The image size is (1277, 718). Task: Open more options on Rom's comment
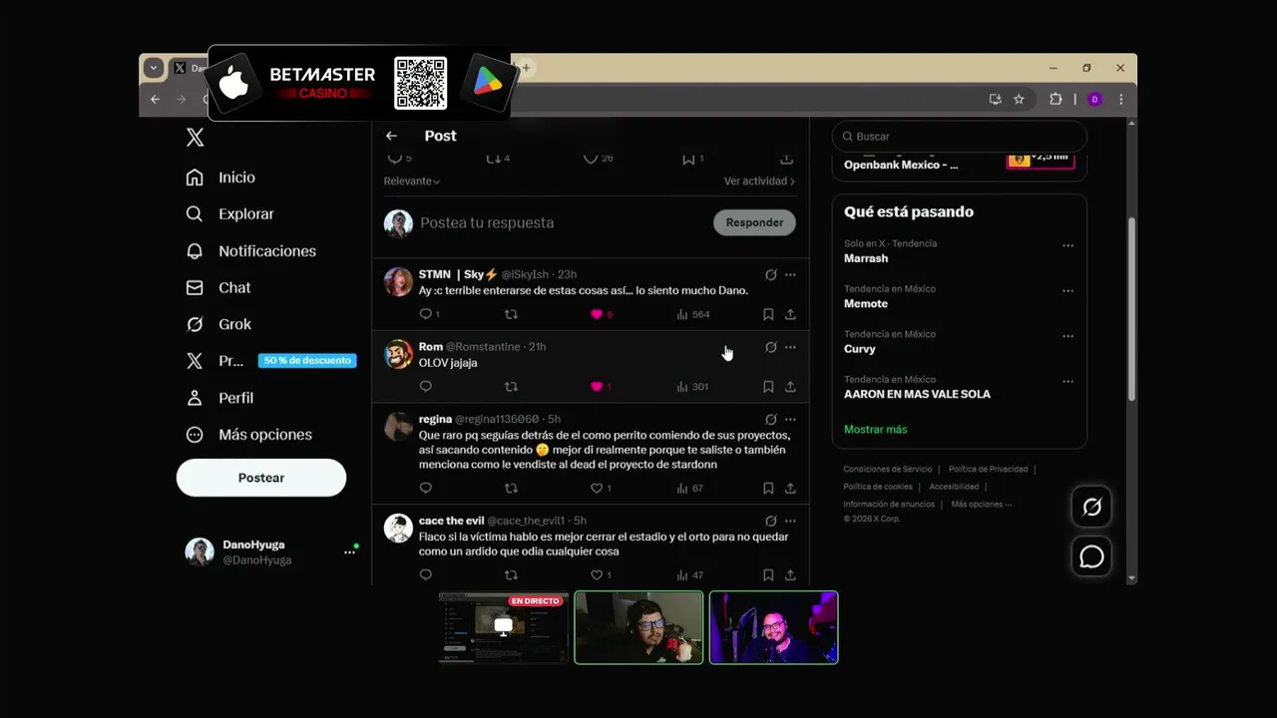[790, 347]
